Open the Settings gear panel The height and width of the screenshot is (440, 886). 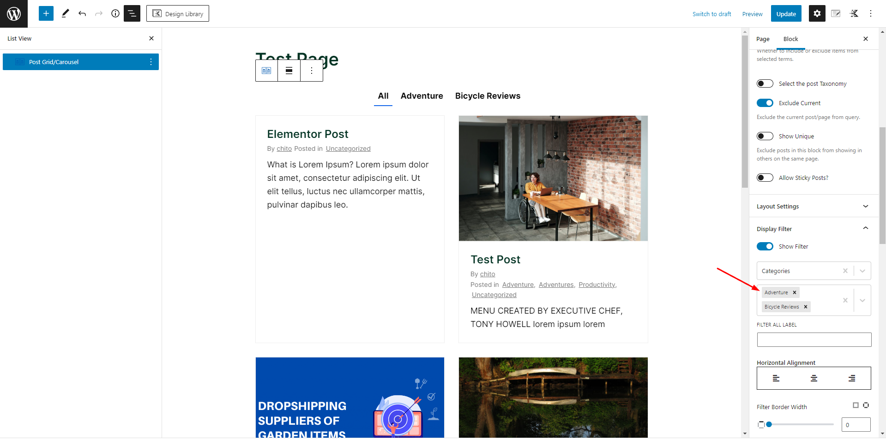click(x=817, y=13)
